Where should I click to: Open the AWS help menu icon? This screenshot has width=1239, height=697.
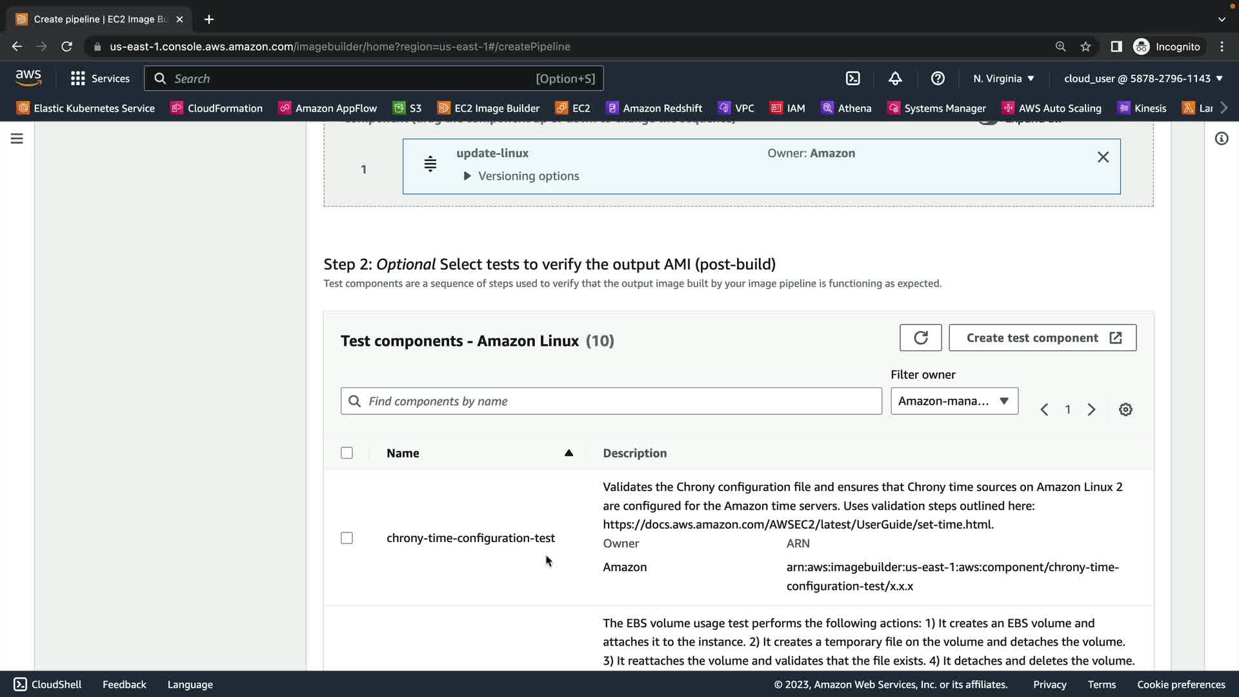coord(938,79)
